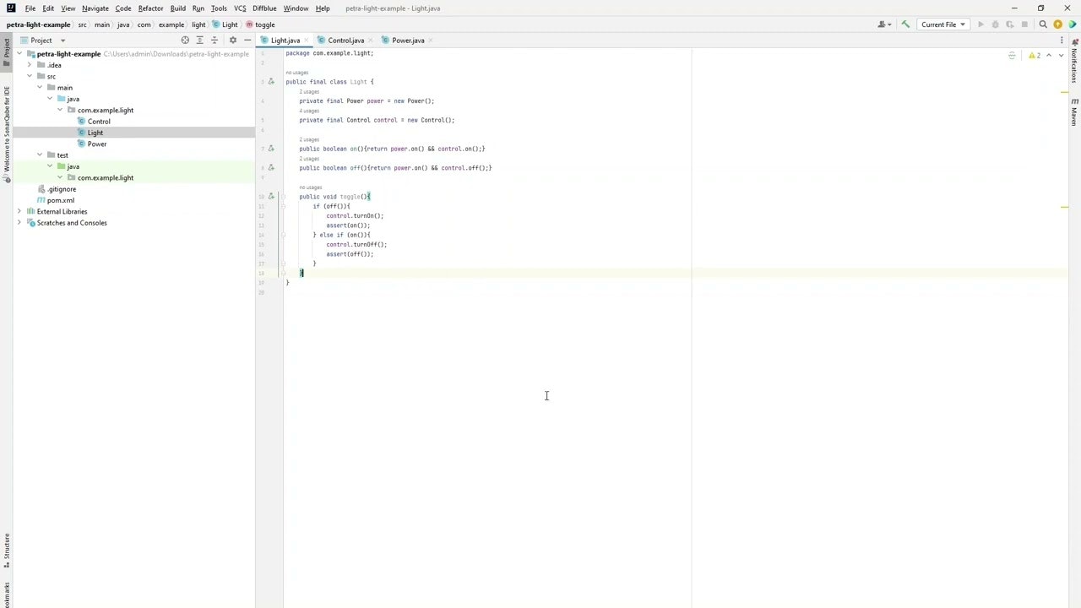Click the Light class breadcrumb

pyautogui.click(x=225, y=24)
